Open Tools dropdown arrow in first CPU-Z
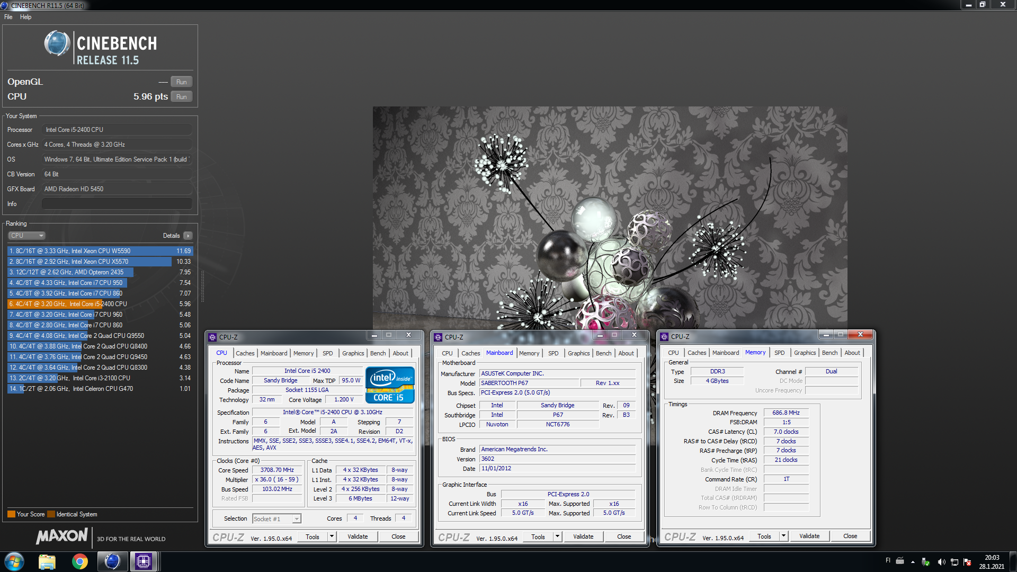Image resolution: width=1017 pixels, height=572 pixels. 332,537
